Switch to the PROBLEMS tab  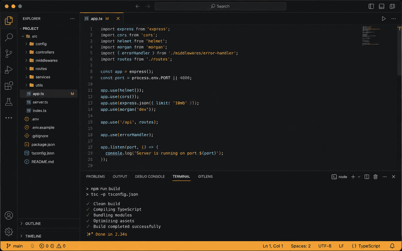[96, 177]
